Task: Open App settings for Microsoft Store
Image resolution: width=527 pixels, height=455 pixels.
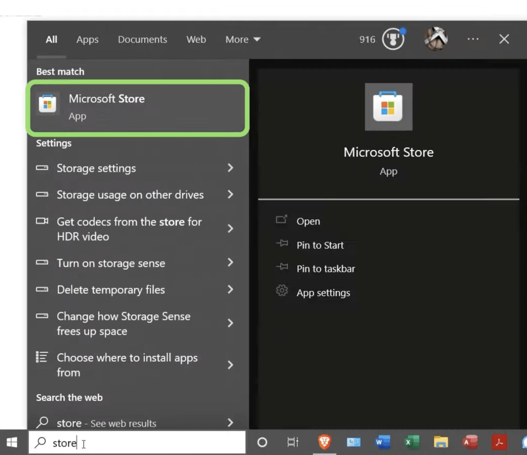Action: click(x=323, y=292)
